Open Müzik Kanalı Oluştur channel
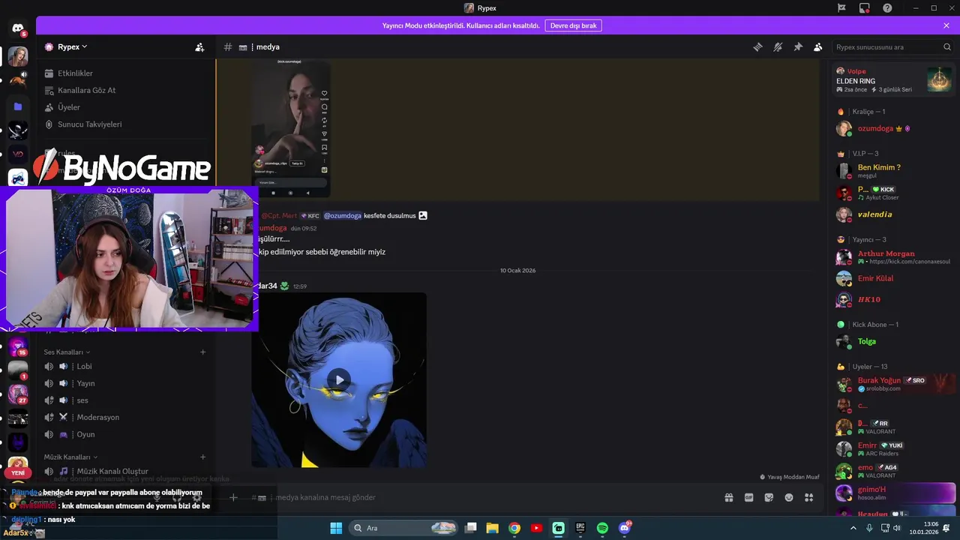Image resolution: width=960 pixels, height=540 pixels. coord(112,471)
